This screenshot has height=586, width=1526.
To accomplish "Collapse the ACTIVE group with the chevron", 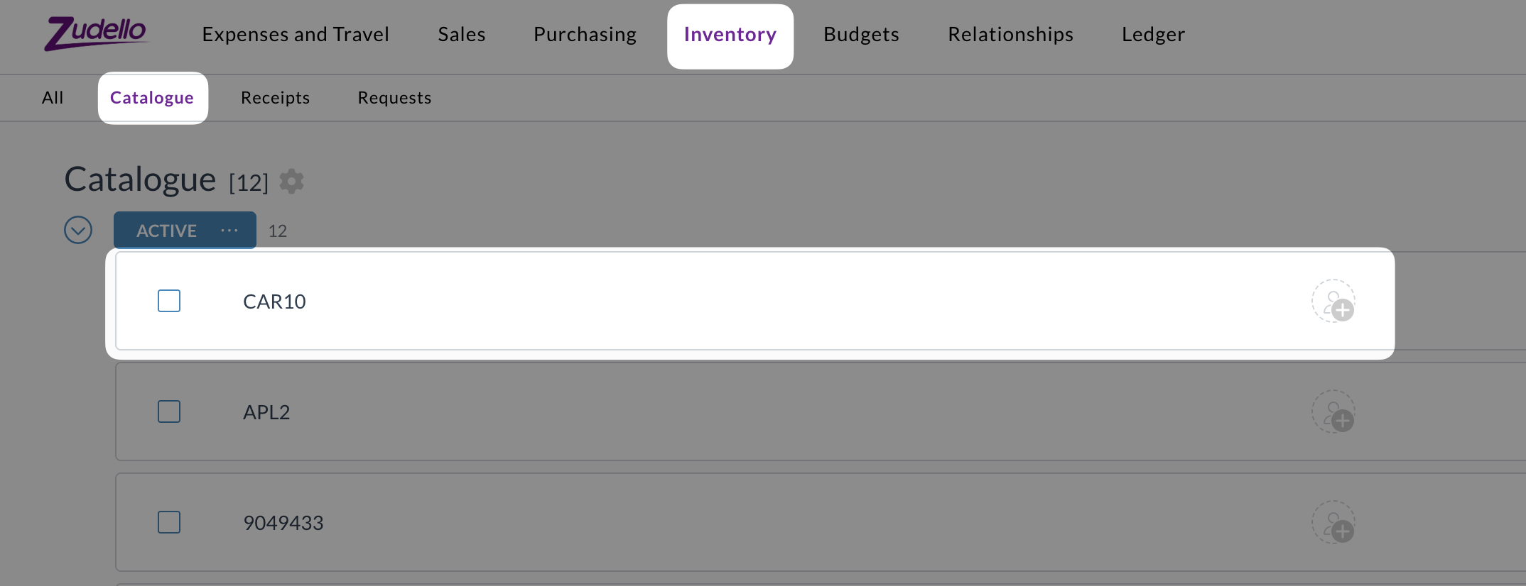I will click(78, 230).
